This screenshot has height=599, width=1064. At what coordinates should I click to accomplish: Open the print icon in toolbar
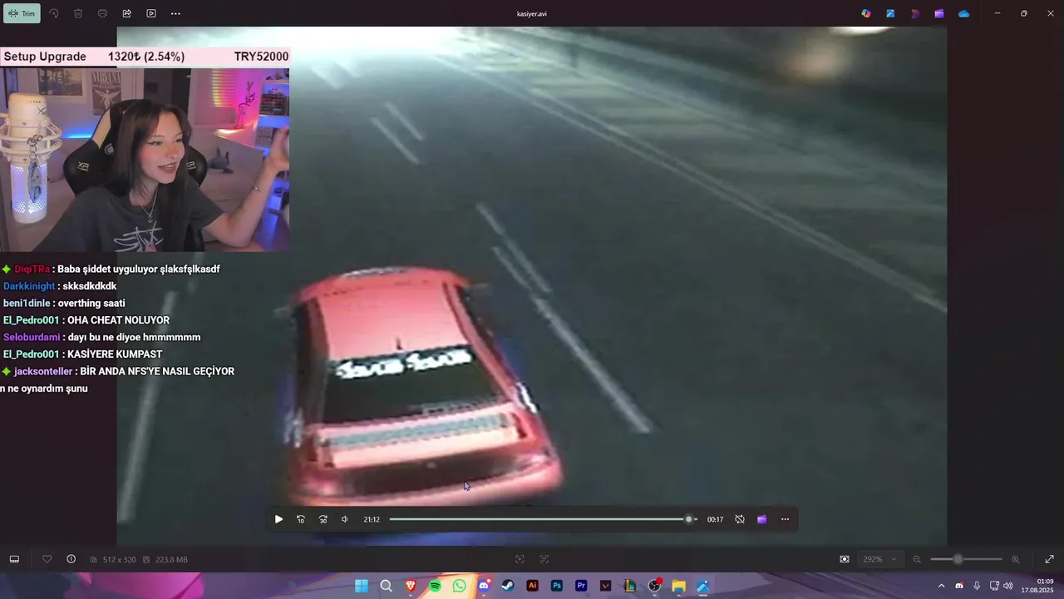102,13
